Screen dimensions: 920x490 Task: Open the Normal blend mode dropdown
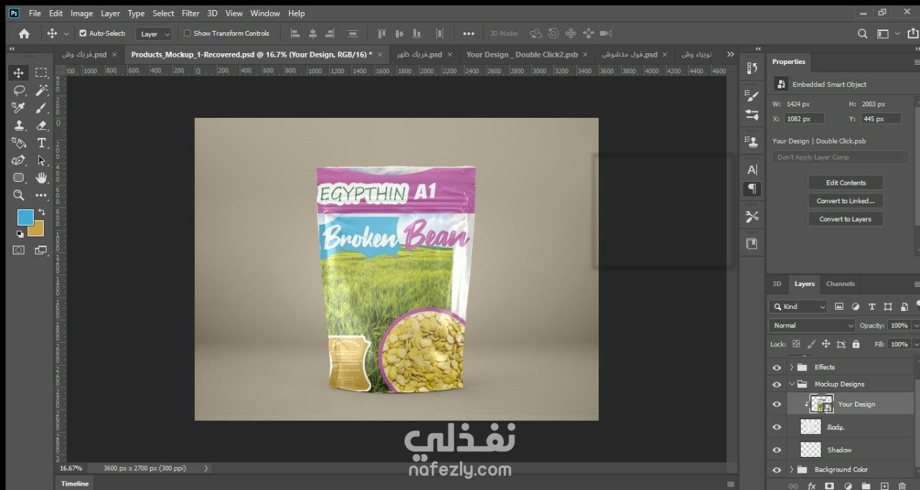(812, 325)
